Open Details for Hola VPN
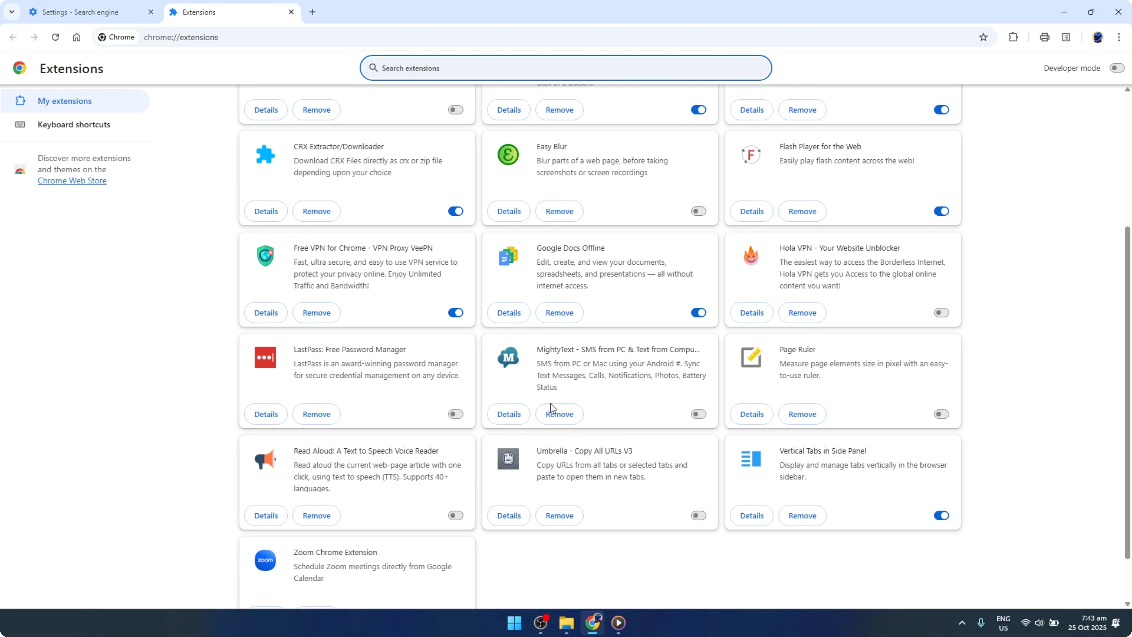The width and height of the screenshot is (1132, 637). coord(751,313)
